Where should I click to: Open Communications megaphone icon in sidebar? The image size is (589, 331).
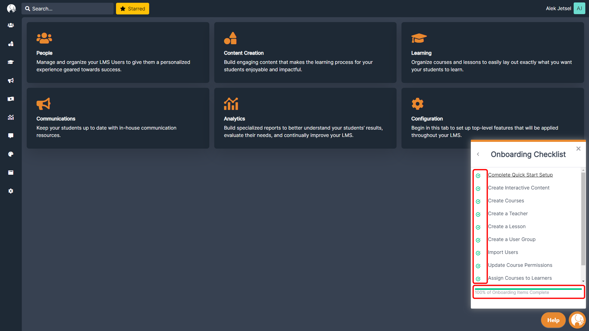click(x=11, y=80)
